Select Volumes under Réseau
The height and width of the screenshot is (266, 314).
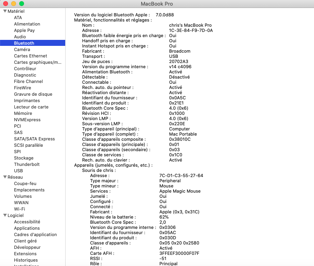[23, 196]
